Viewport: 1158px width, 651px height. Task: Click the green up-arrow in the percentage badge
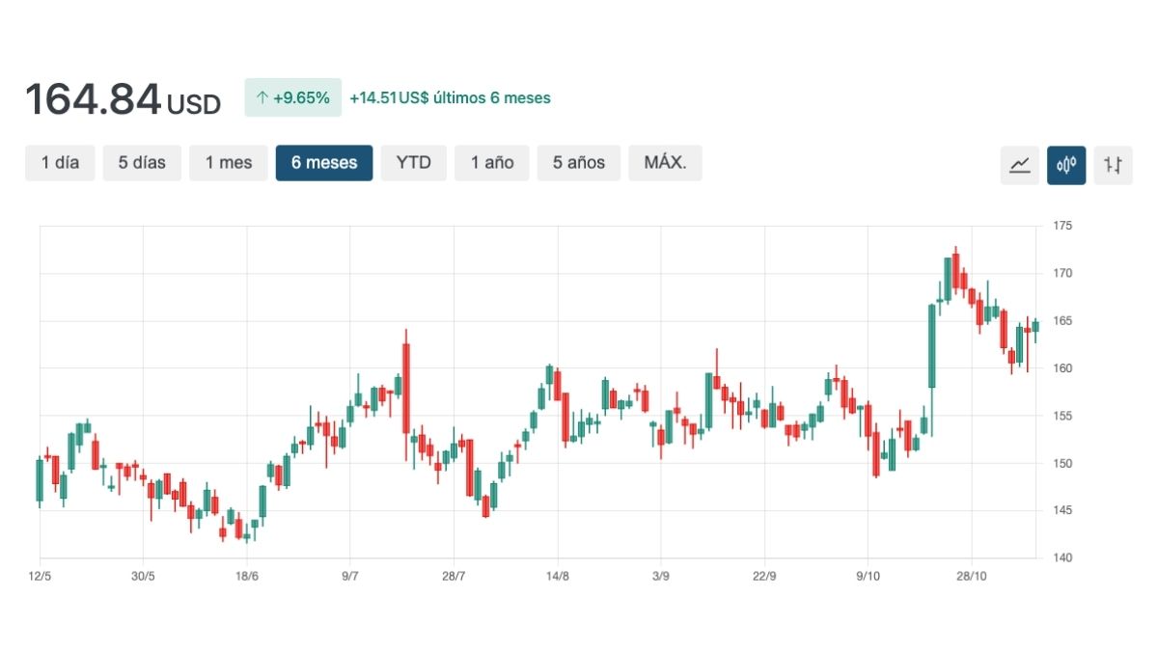262,97
